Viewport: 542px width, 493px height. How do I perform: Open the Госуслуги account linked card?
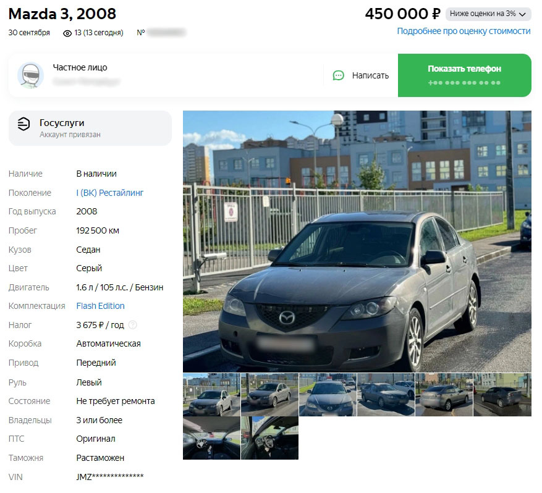click(x=90, y=128)
